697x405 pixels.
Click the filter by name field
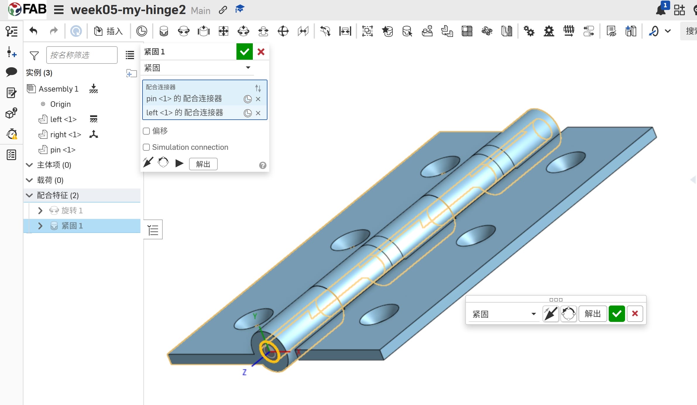pyautogui.click(x=82, y=55)
